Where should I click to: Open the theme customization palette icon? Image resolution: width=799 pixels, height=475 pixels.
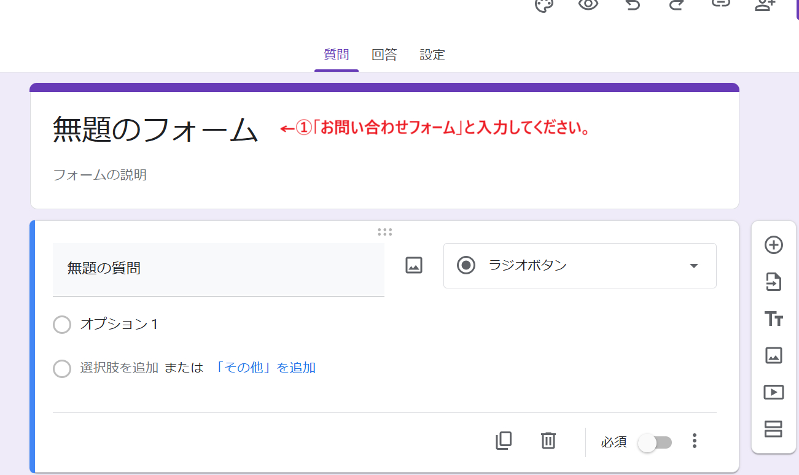(x=544, y=5)
